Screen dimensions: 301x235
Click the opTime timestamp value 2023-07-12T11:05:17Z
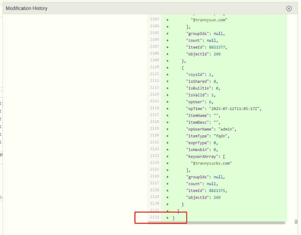tap(235, 109)
